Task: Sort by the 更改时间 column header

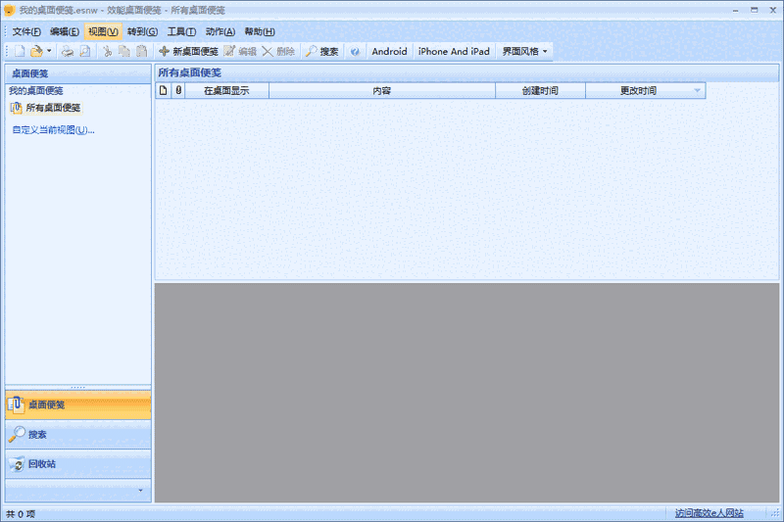Action: point(645,90)
